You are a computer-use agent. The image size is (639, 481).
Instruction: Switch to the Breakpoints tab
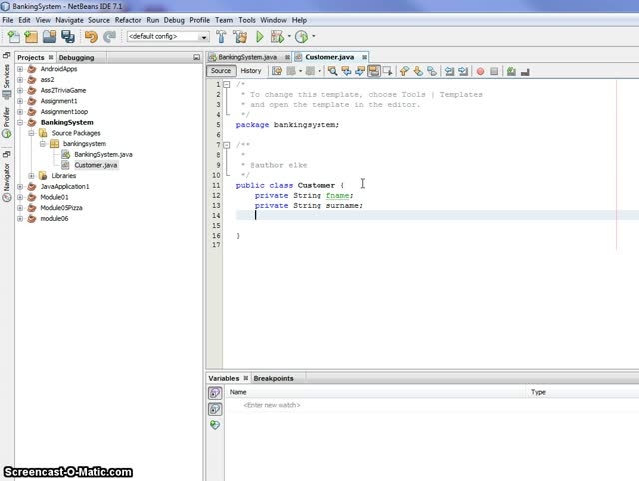[273, 378]
